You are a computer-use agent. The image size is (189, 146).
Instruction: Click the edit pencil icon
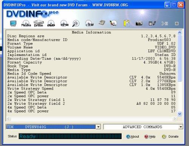click(152, 23)
